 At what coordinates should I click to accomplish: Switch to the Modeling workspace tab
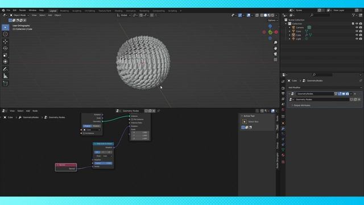tap(64, 11)
